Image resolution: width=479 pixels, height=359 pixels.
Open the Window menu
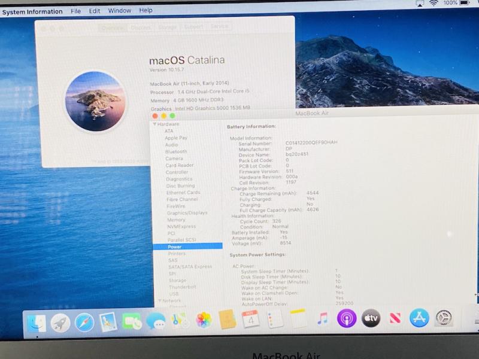pos(119,10)
